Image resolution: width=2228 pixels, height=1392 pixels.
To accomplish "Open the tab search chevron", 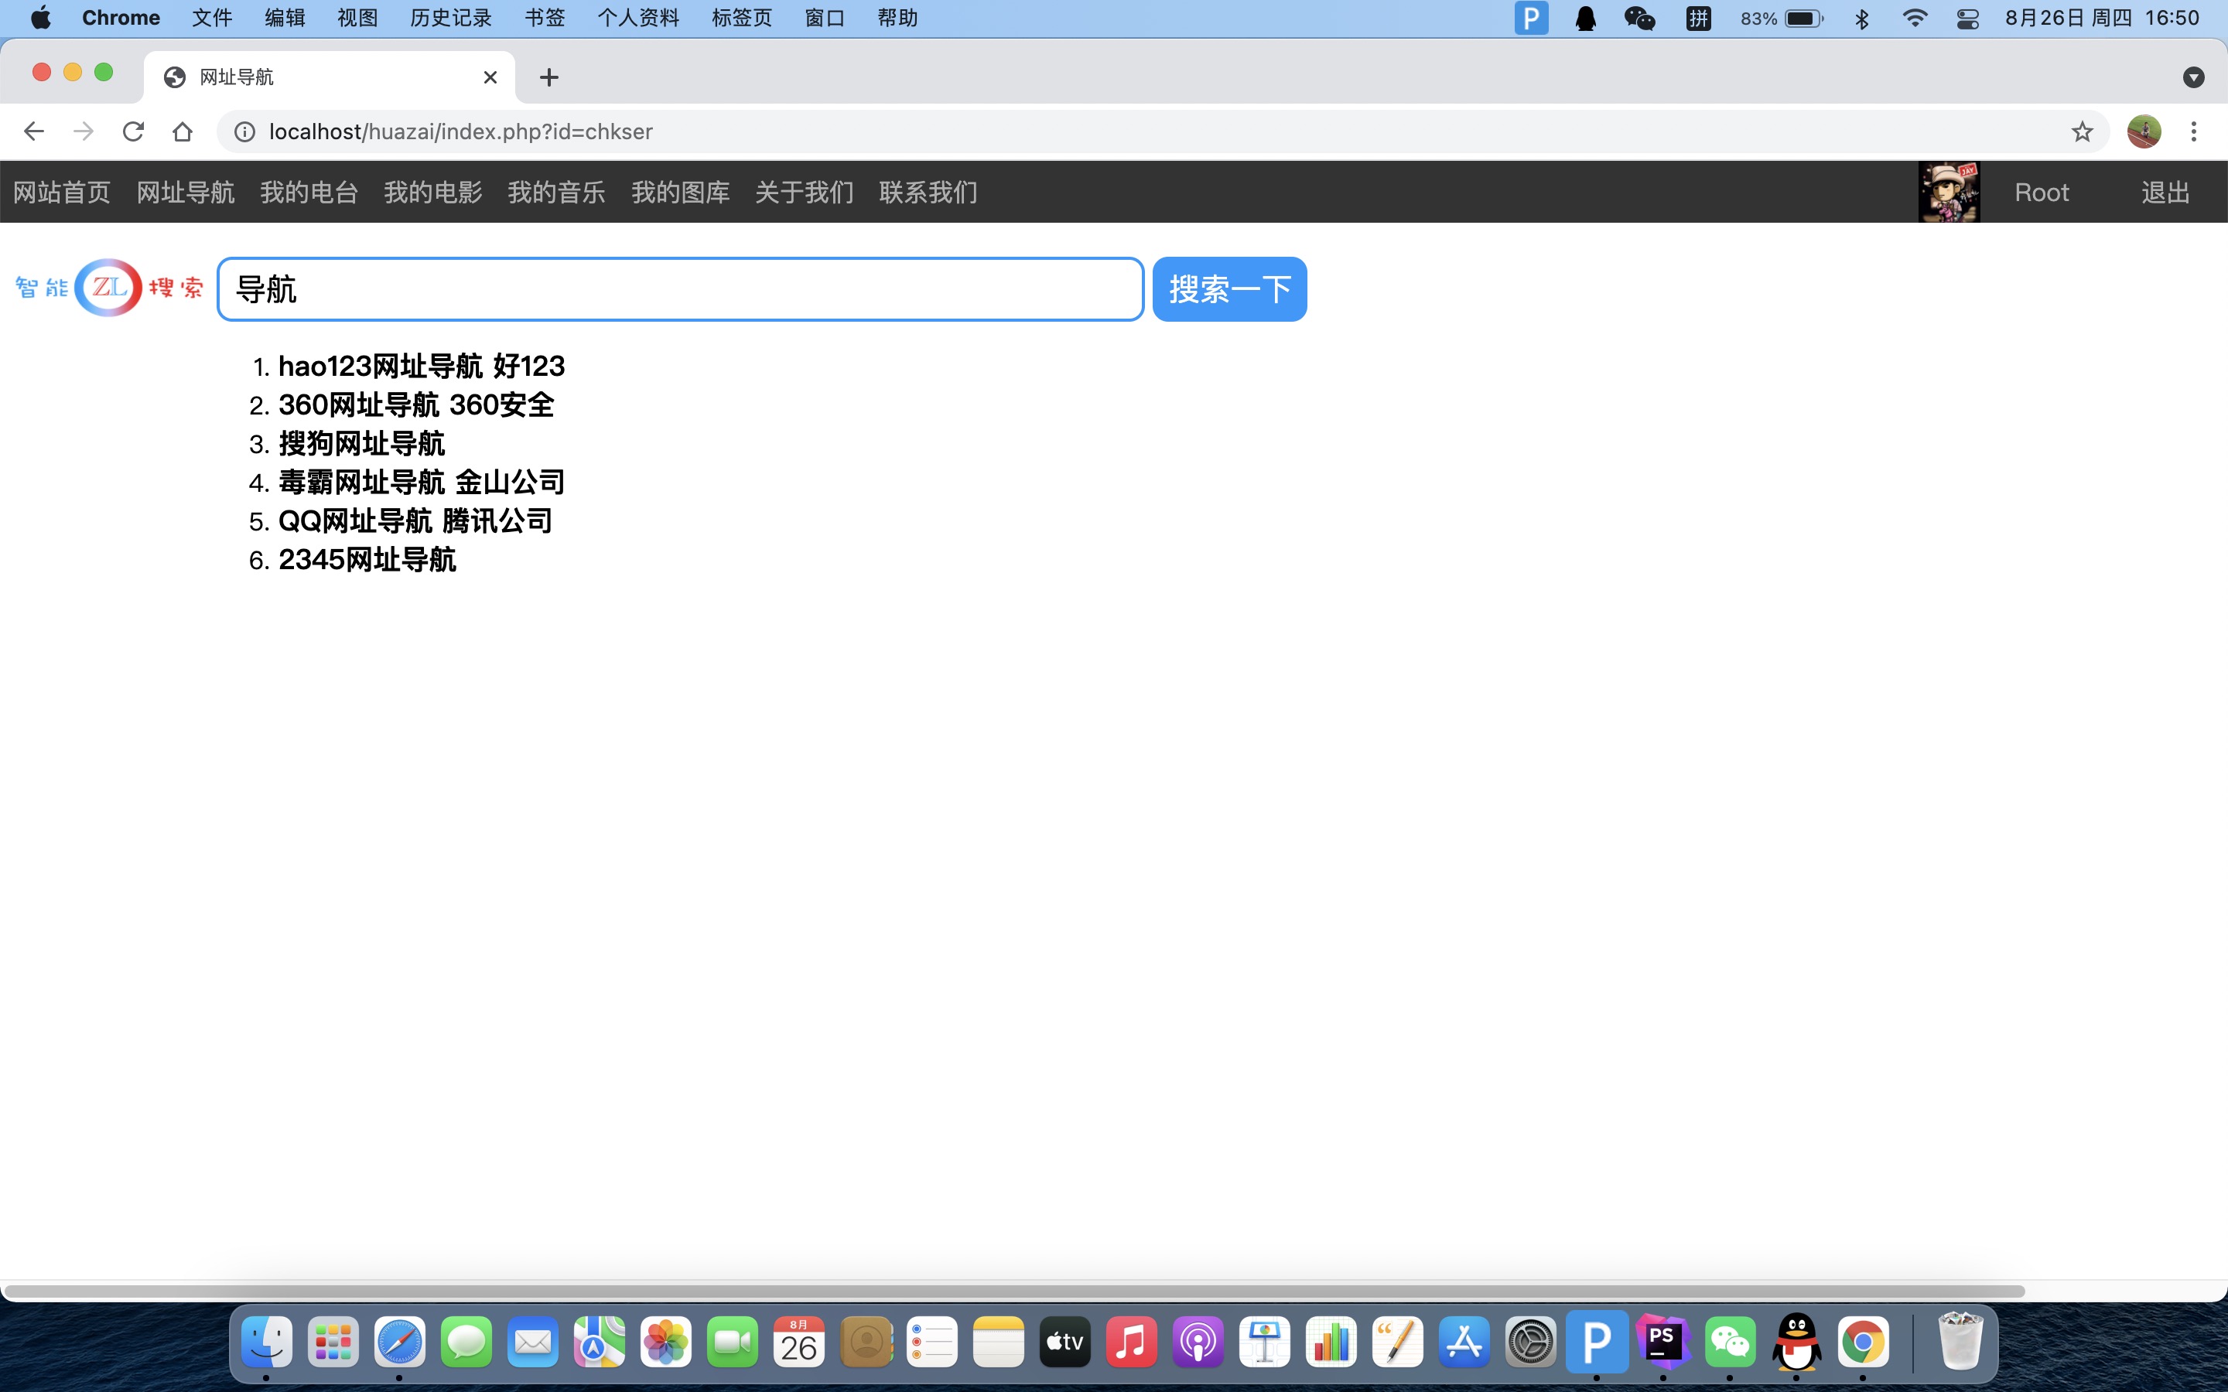I will click(2194, 77).
